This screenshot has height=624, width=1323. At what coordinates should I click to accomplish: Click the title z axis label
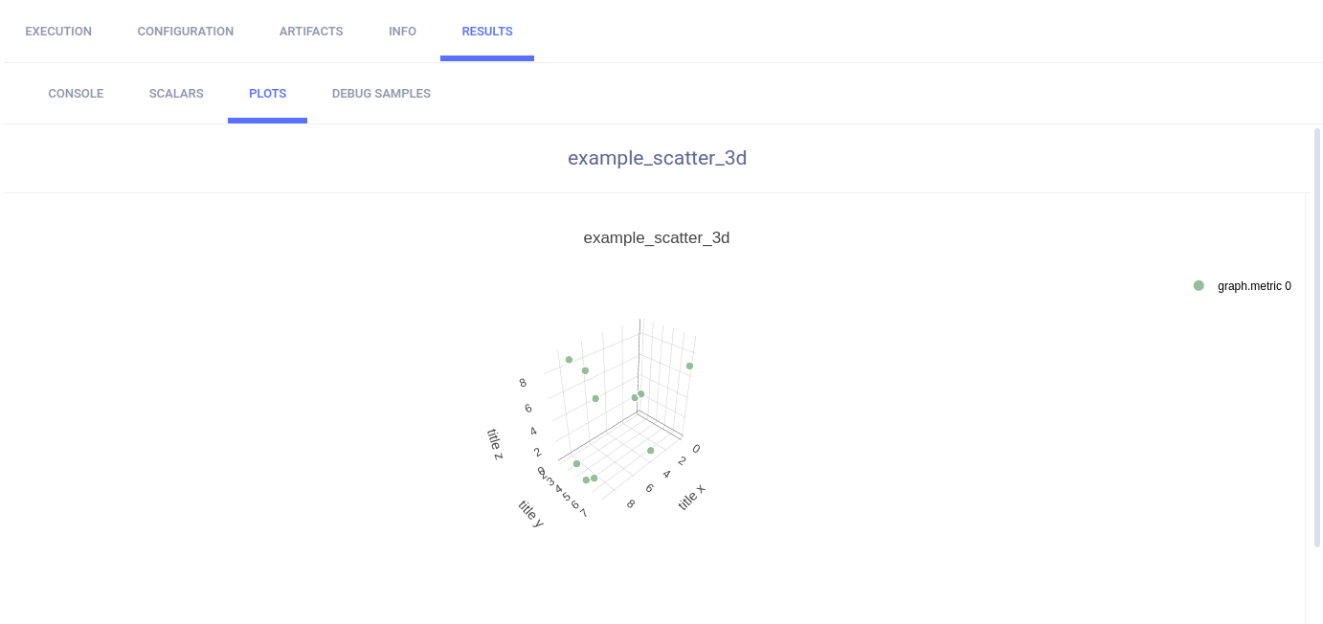(x=495, y=446)
